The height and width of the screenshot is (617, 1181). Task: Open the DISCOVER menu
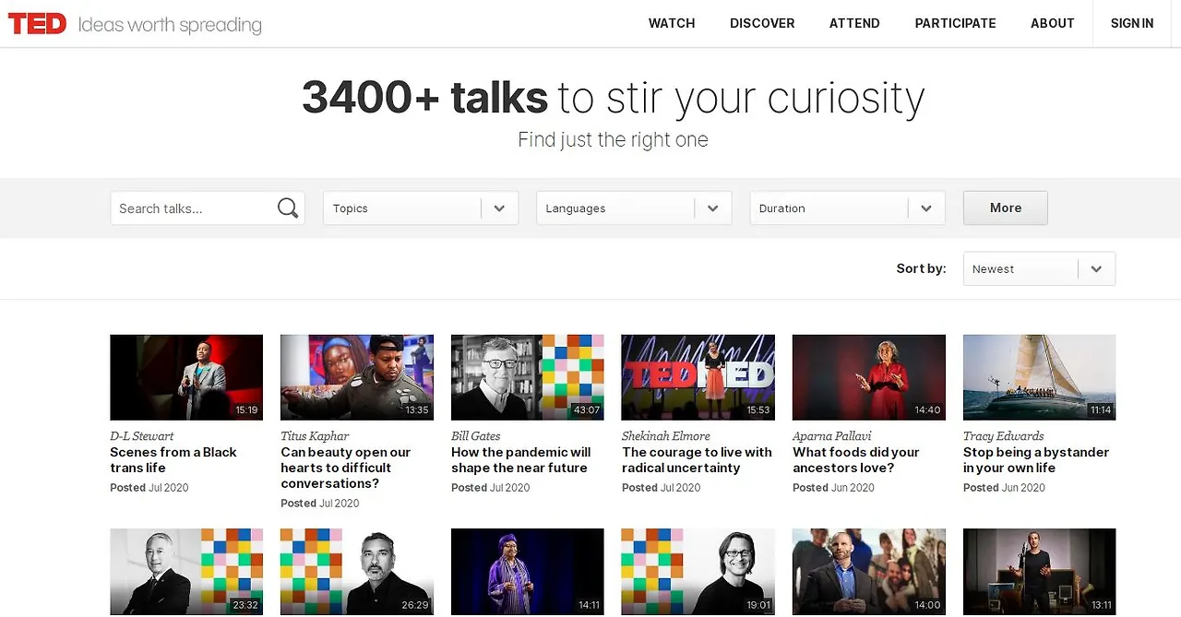pyautogui.click(x=762, y=23)
